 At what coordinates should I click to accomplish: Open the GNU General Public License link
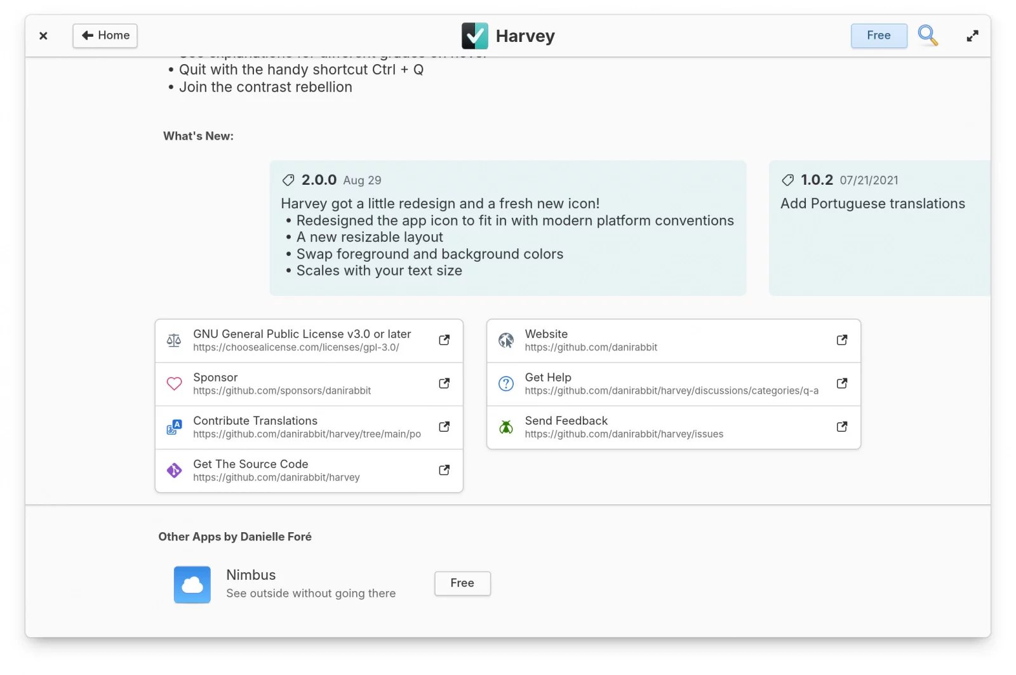pyautogui.click(x=309, y=340)
